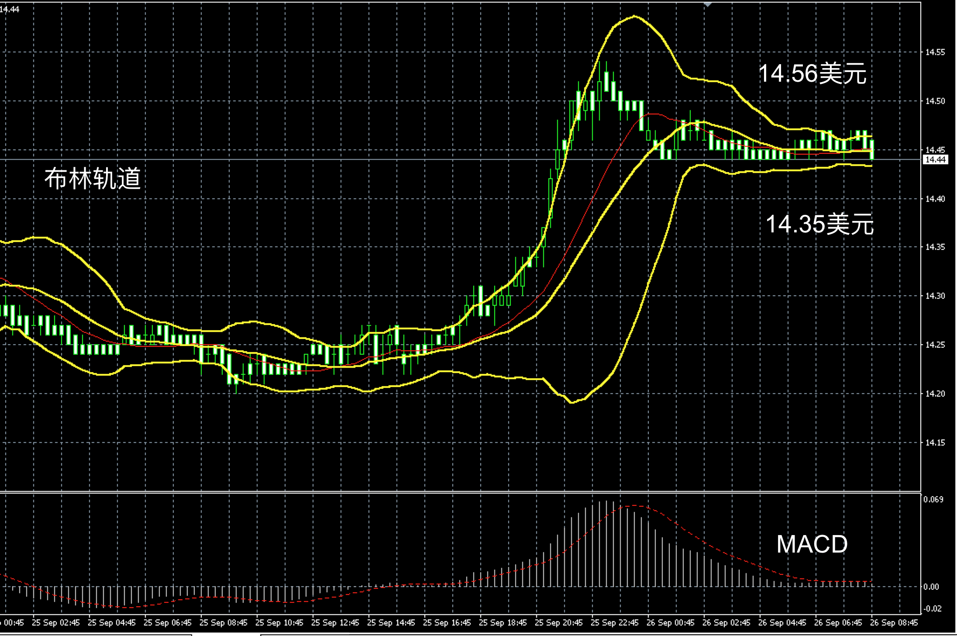Viewport: 957px width, 636px height.
Task: Click the 25 Sep 06:45 time label
Action: tap(168, 623)
